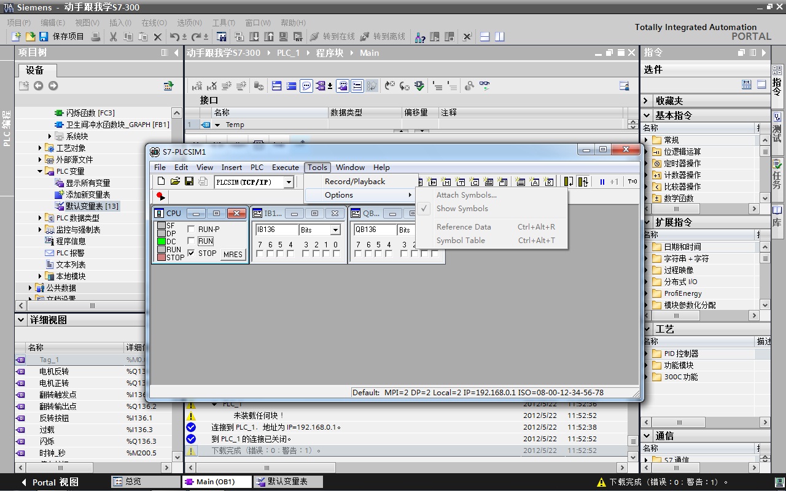Select Record/Playback from the Tools menu
Viewport: 786px width, 491px height.
pyautogui.click(x=361, y=181)
